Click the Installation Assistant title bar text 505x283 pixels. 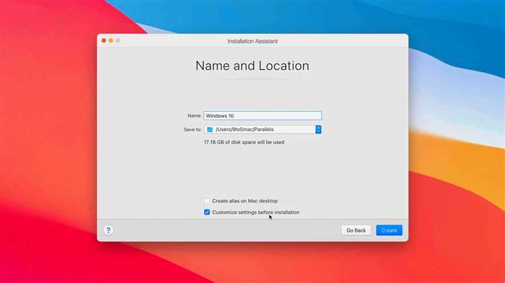pos(252,41)
